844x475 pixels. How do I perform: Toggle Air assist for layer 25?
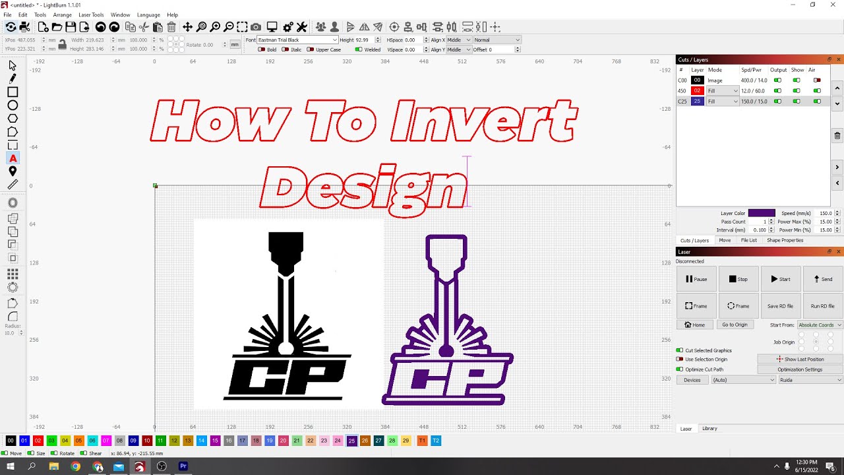click(817, 102)
